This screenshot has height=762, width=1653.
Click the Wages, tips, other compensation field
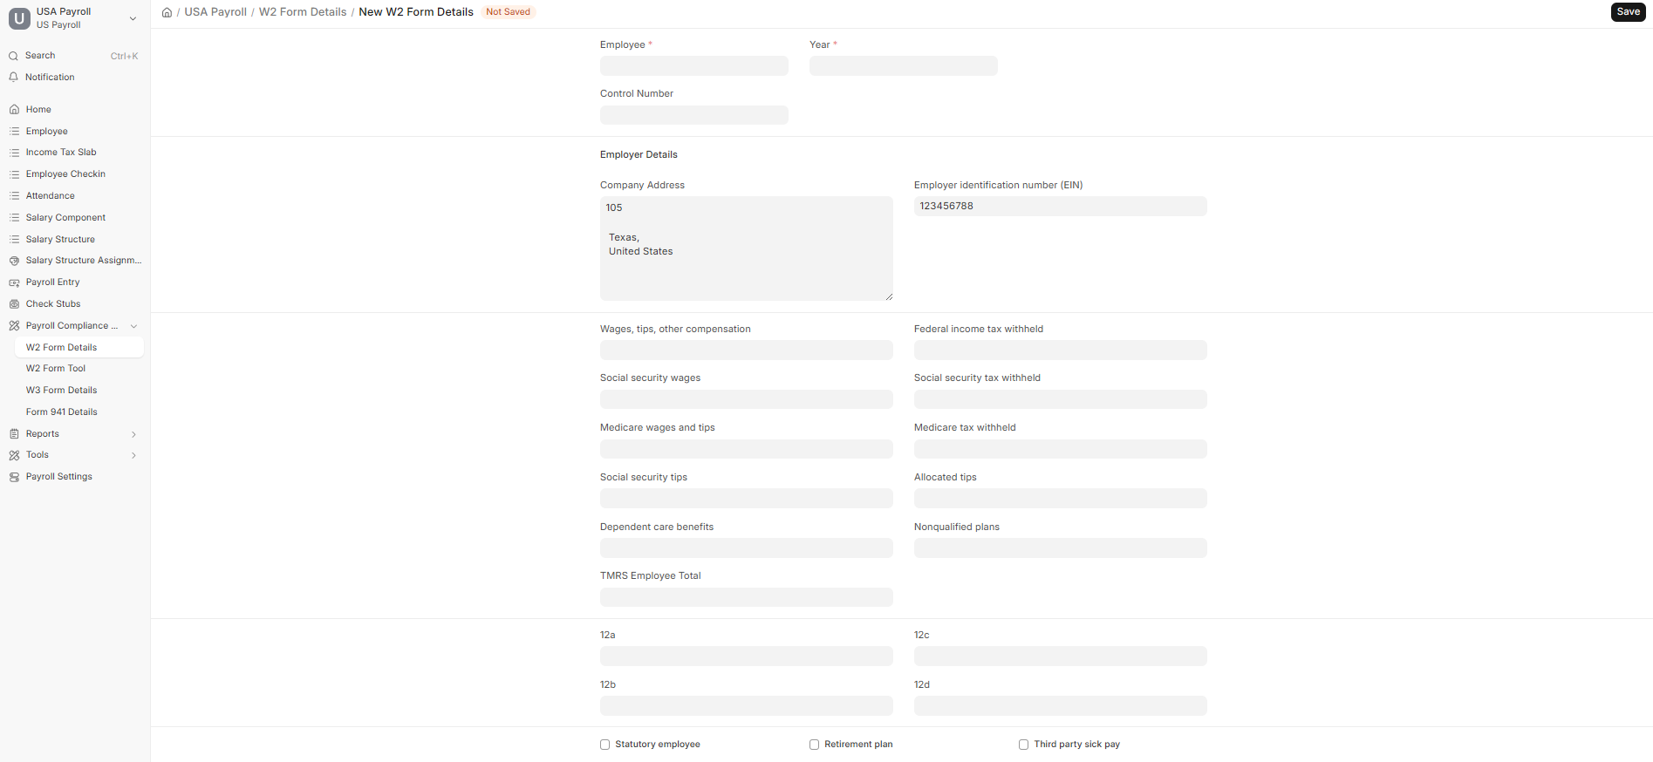pyautogui.click(x=747, y=350)
